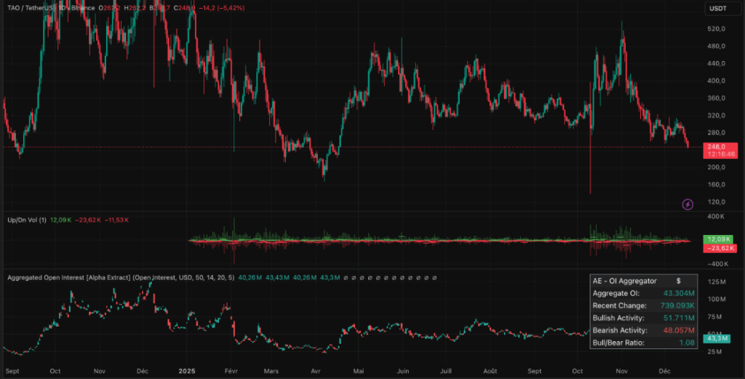Click the TAO / TetherUS symbol title

click(31, 8)
